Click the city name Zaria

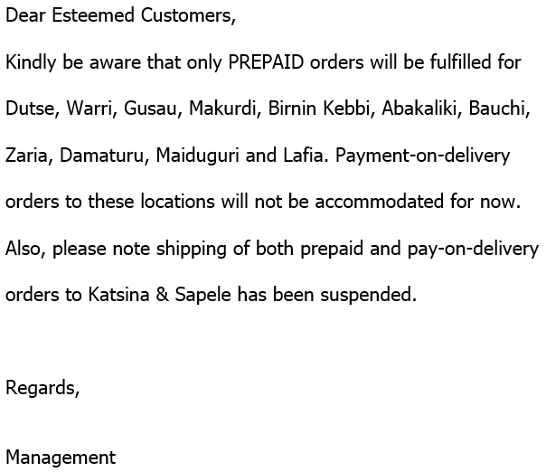coord(28,156)
